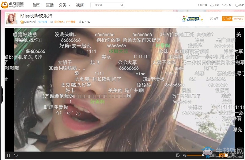
Task: Expand the collapsed left side panel handle
Action: coord(1,95)
